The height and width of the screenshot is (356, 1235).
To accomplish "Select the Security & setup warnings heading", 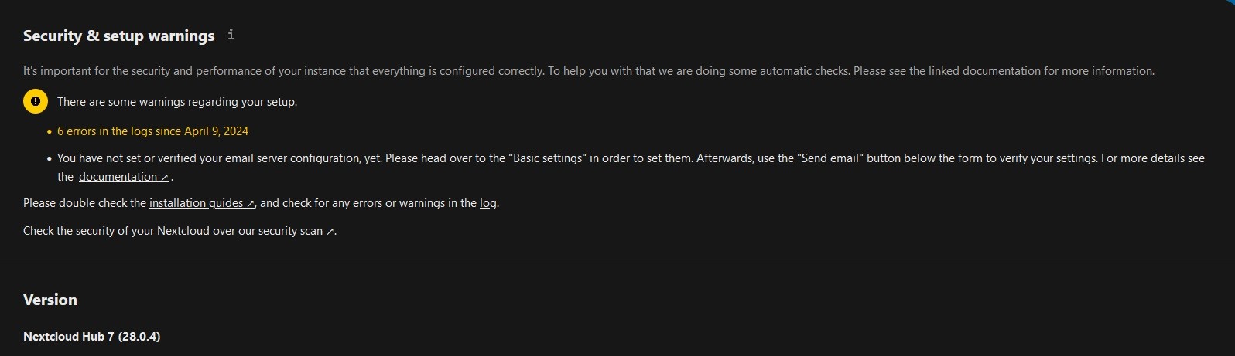I will pyautogui.click(x=118, y=36).
